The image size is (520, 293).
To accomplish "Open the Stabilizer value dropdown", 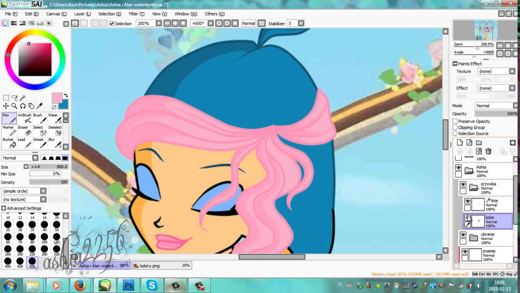I will 301,24.
